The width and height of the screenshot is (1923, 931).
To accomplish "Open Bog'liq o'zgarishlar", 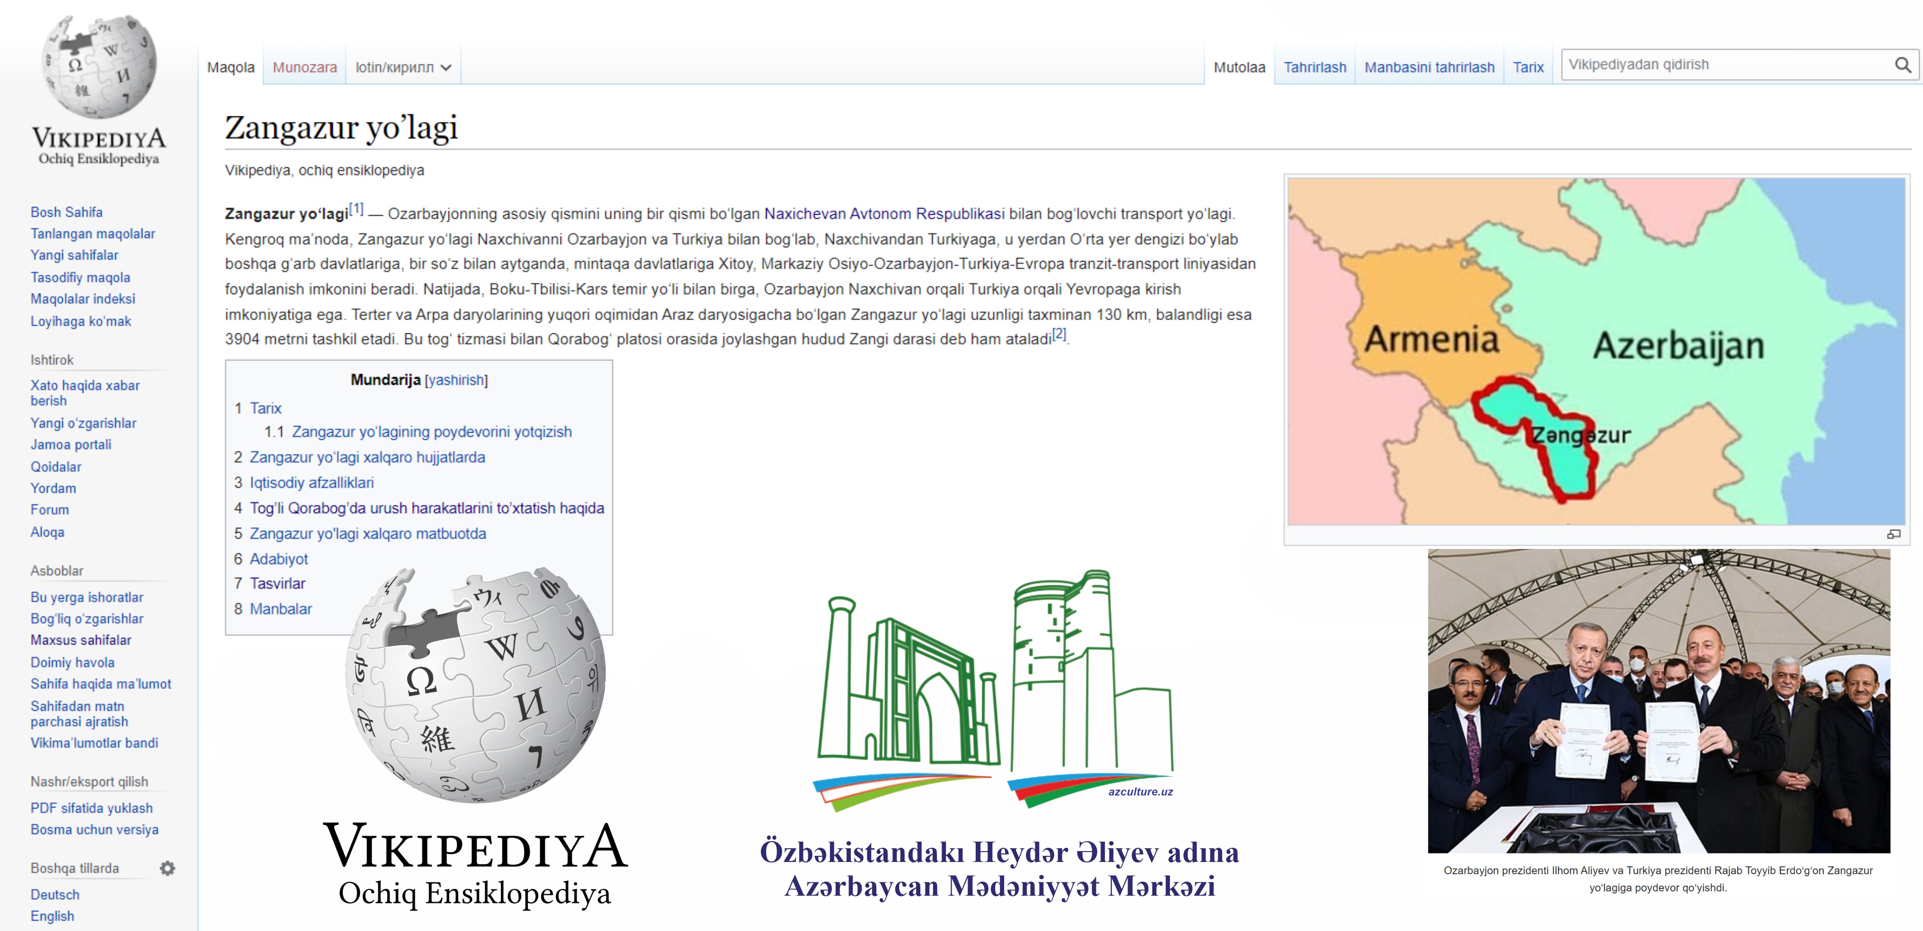I will [87, 619].
